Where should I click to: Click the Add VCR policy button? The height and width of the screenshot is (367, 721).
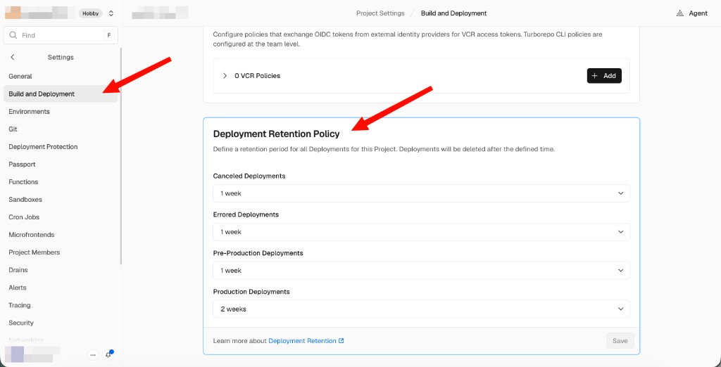[604, 76]
